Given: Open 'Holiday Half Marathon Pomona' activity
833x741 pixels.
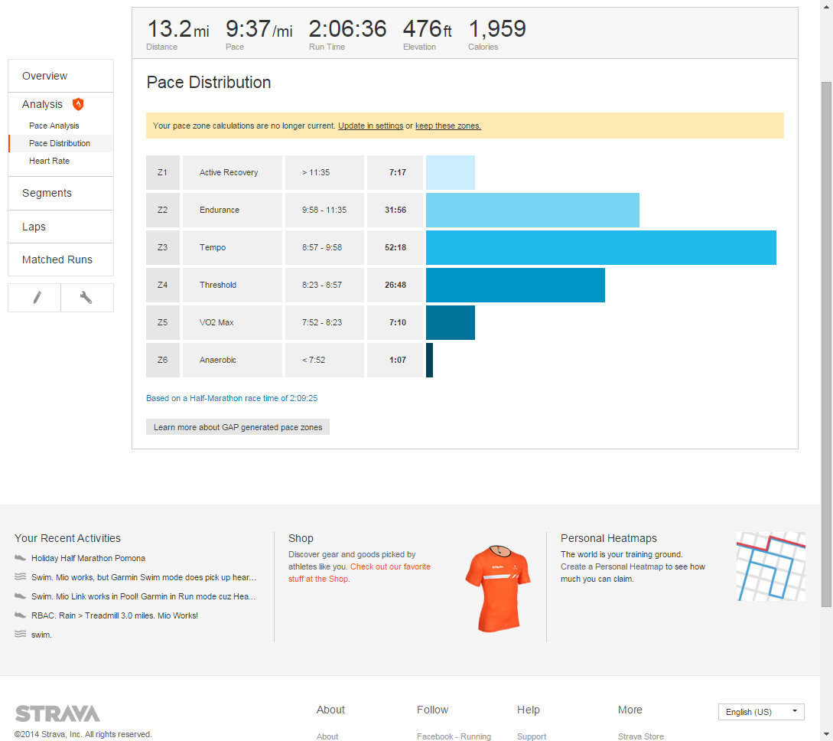Looking at the screenshot, I should coord(88,558).
